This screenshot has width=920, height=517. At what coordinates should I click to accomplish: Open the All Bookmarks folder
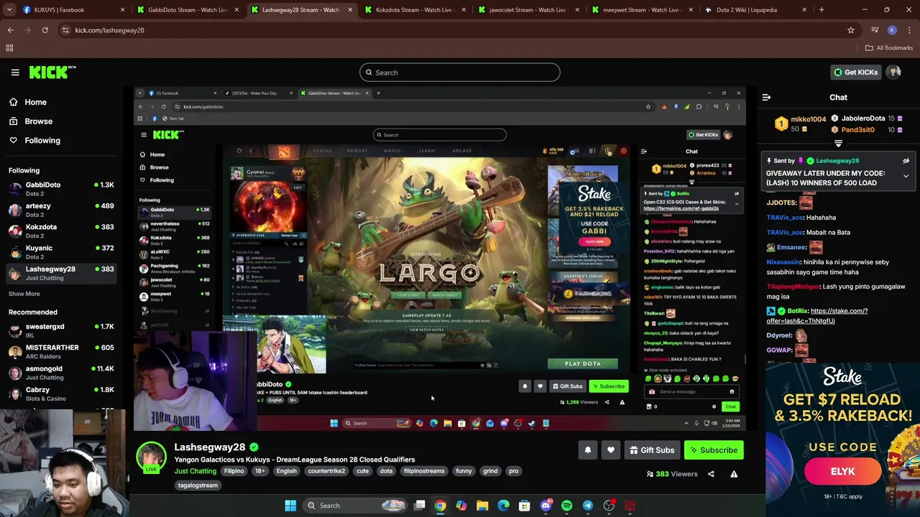click(889, 48)
